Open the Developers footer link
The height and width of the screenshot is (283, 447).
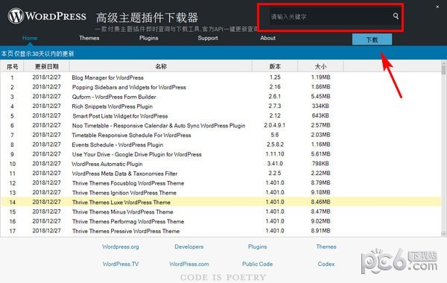189,247
